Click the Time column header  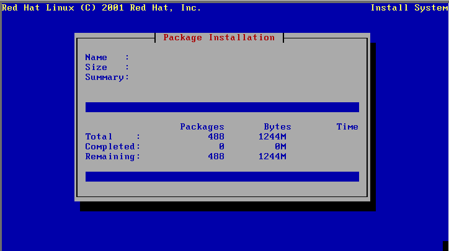click(x=347, y=127)
